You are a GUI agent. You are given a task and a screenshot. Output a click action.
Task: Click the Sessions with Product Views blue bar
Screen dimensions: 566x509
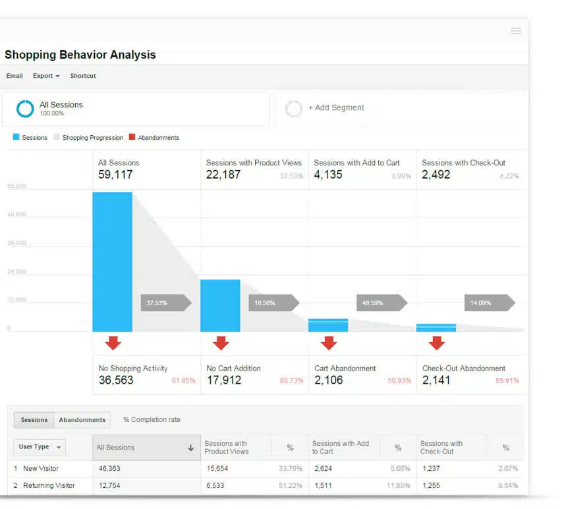point(220,306)
